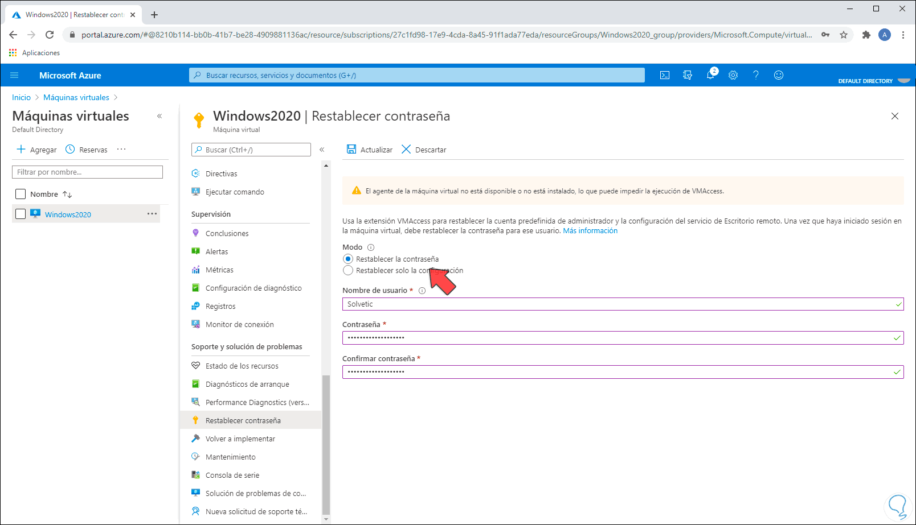The height and width of the screenshot is (525, 916).
Task: Open the Chrome profile avatar
Action: 885,35
